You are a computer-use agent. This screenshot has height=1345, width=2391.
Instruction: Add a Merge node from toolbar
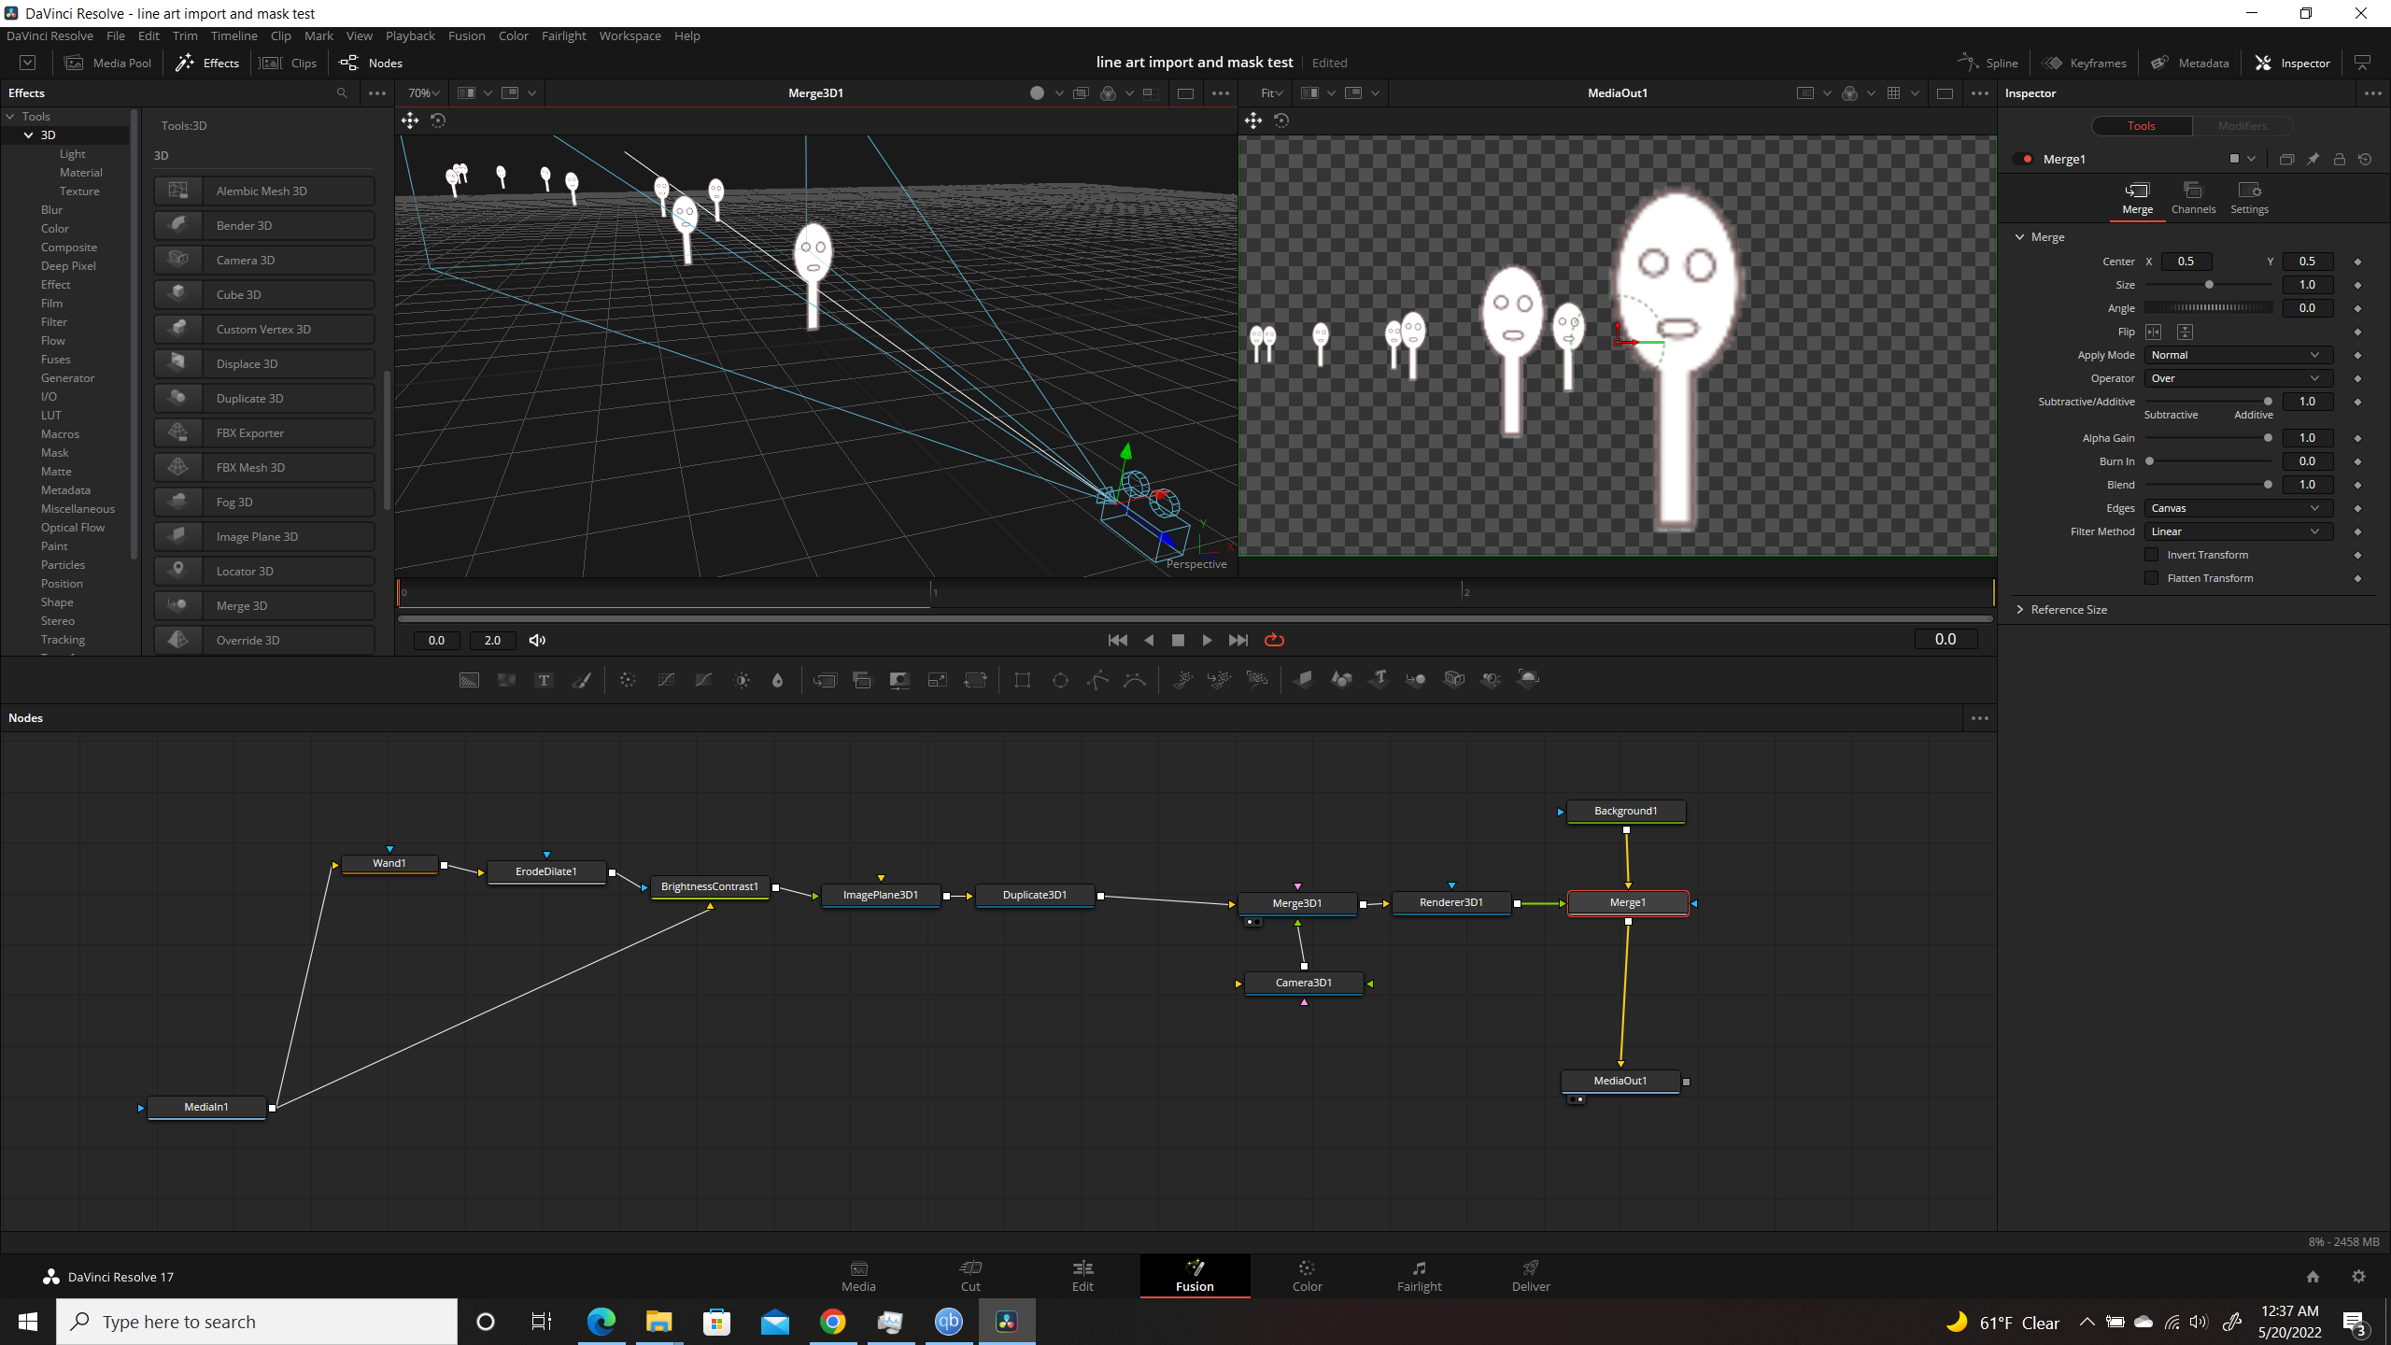coord(825,680)
